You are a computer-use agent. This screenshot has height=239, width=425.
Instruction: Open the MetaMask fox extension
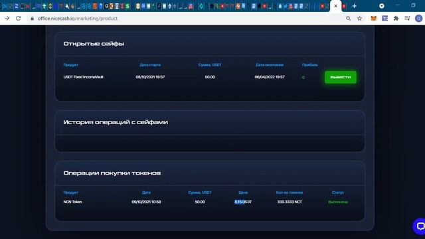[x=373, y=19]
